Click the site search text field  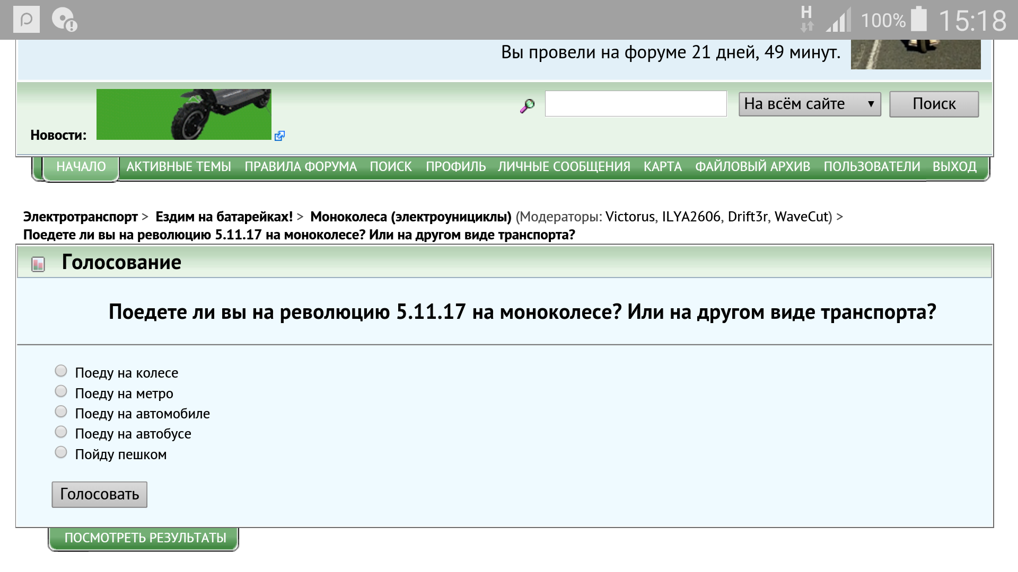[x=635, y=104]
